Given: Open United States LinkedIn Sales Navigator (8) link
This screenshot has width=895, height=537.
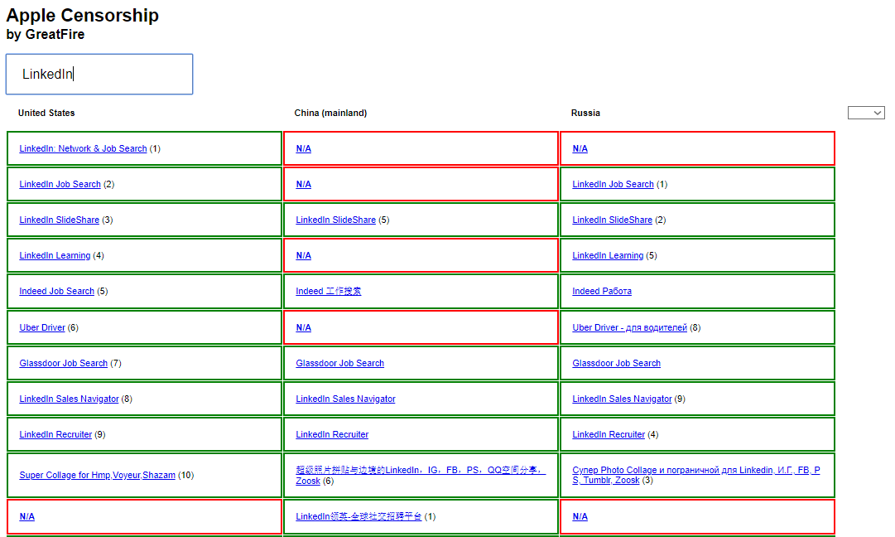Looking at the screenshot, I should pos(69,399).
